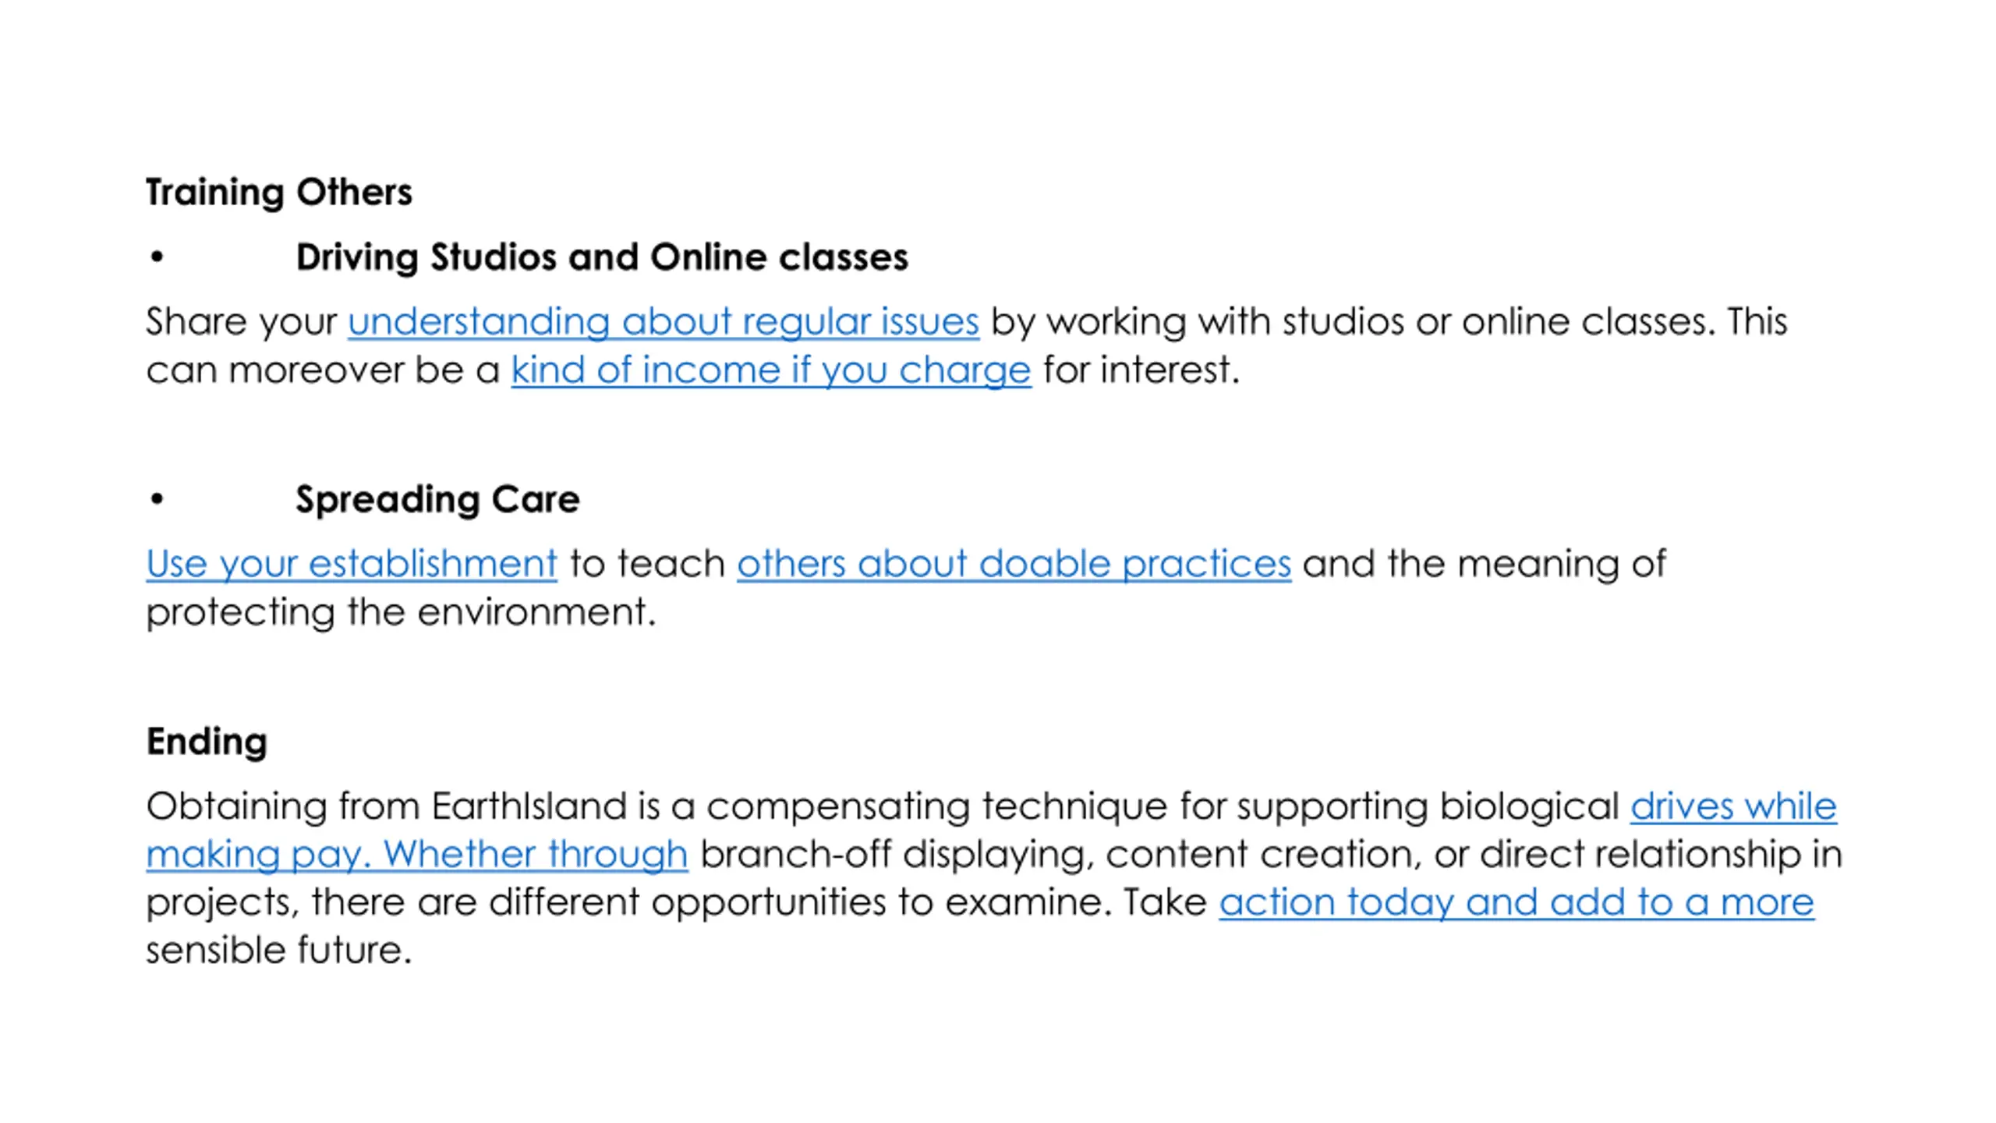Image resolution: width=1996 pixels, height=1123 pixels.
Task: Follow the "kind of income if you charge" link
Action: point(771,370)
